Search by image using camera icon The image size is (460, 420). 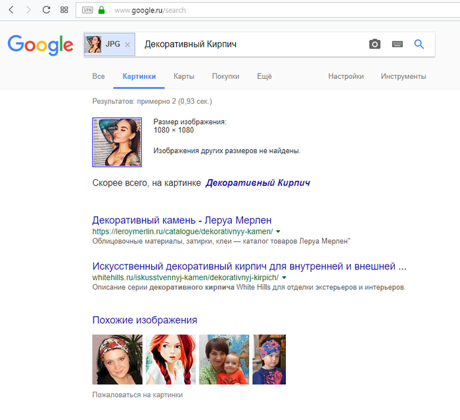375,44
